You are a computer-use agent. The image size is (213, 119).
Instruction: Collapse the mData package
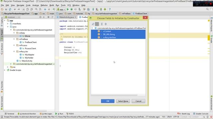click(x=14, y=33)
